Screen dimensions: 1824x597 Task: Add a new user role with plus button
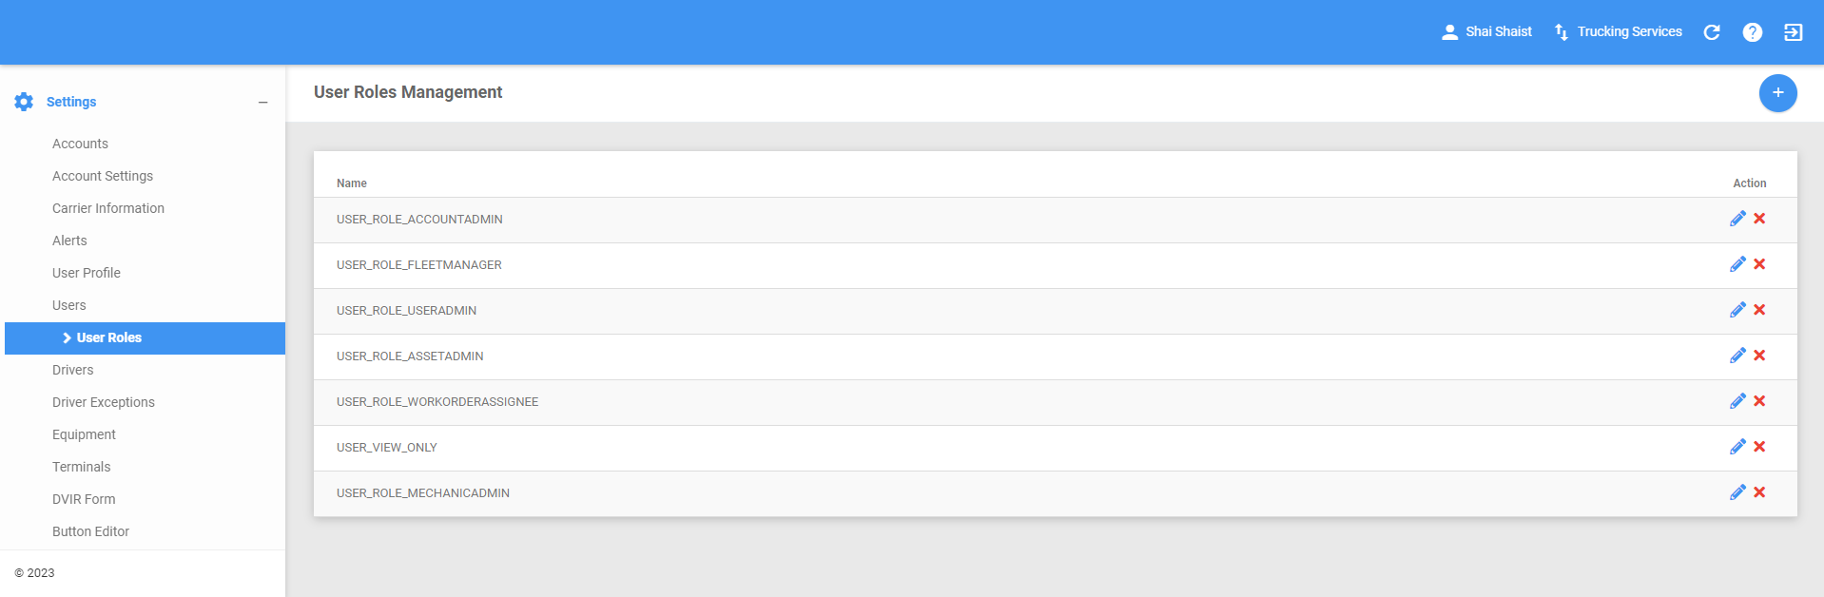point(1777,93)
